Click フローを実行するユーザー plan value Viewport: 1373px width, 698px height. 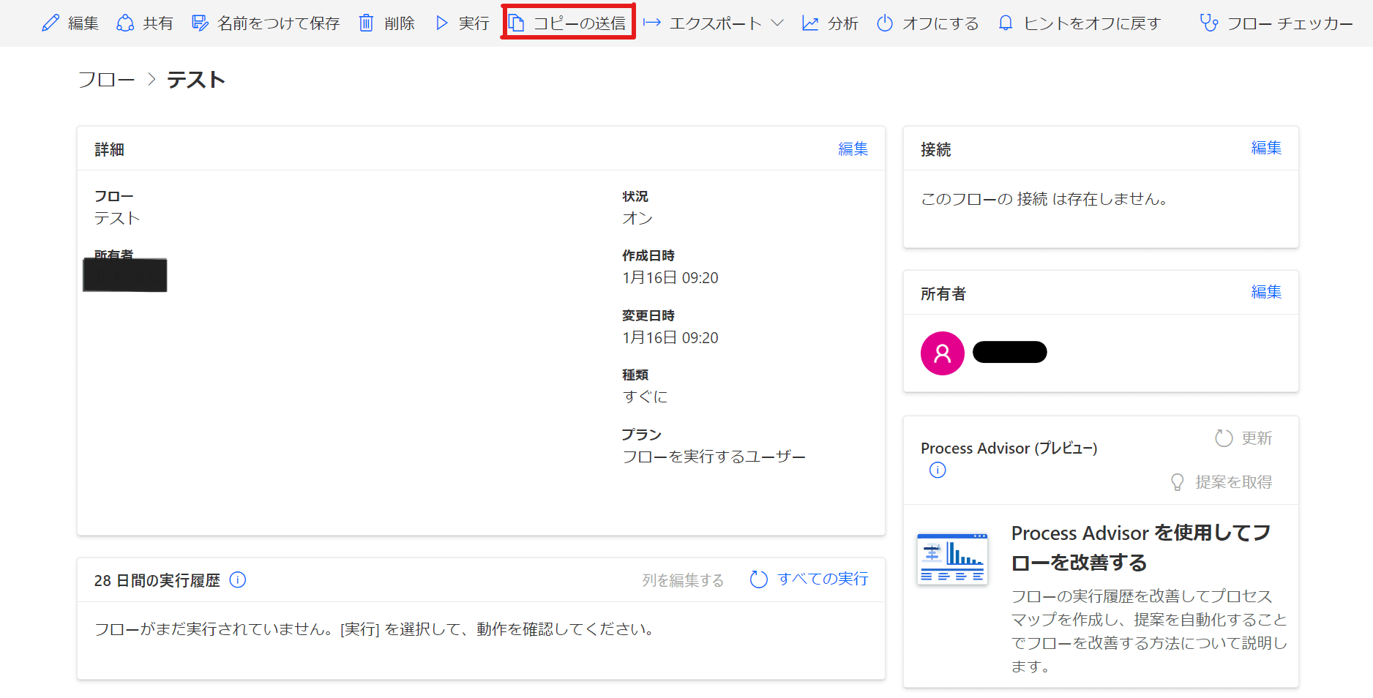coord(714,457)
